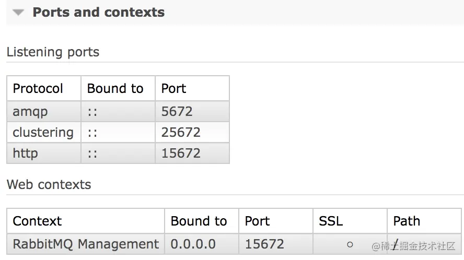The height and width of the screenshot is (260, 464).
Task: Click the 15672 port in the http row
Action: [181, 153]
